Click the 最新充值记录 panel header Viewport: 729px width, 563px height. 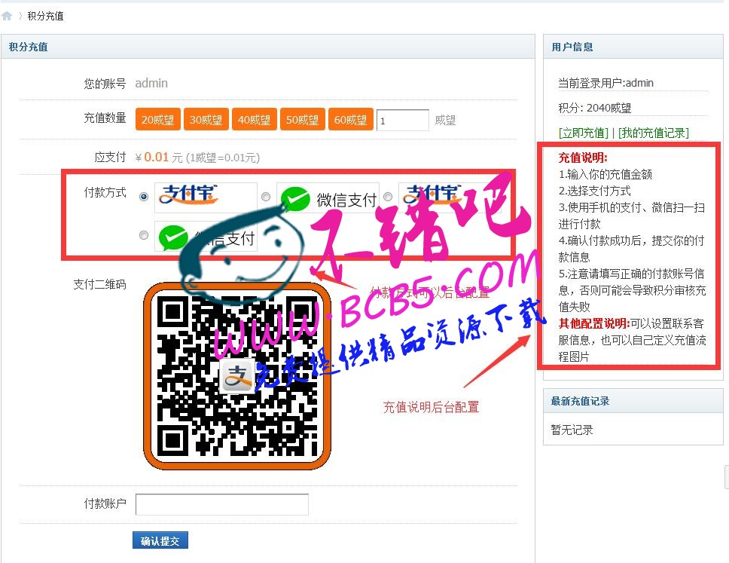coord(633,401)
